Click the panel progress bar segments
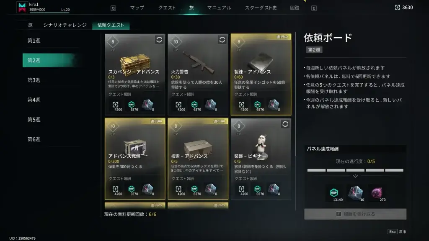This screenshot has height=241, width=429. tap(355, 170)
